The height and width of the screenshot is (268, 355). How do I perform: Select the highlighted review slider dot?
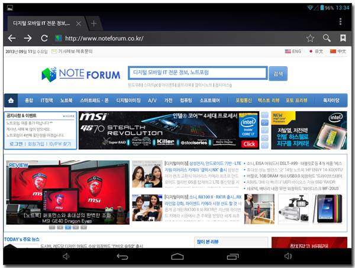(67, 227)
